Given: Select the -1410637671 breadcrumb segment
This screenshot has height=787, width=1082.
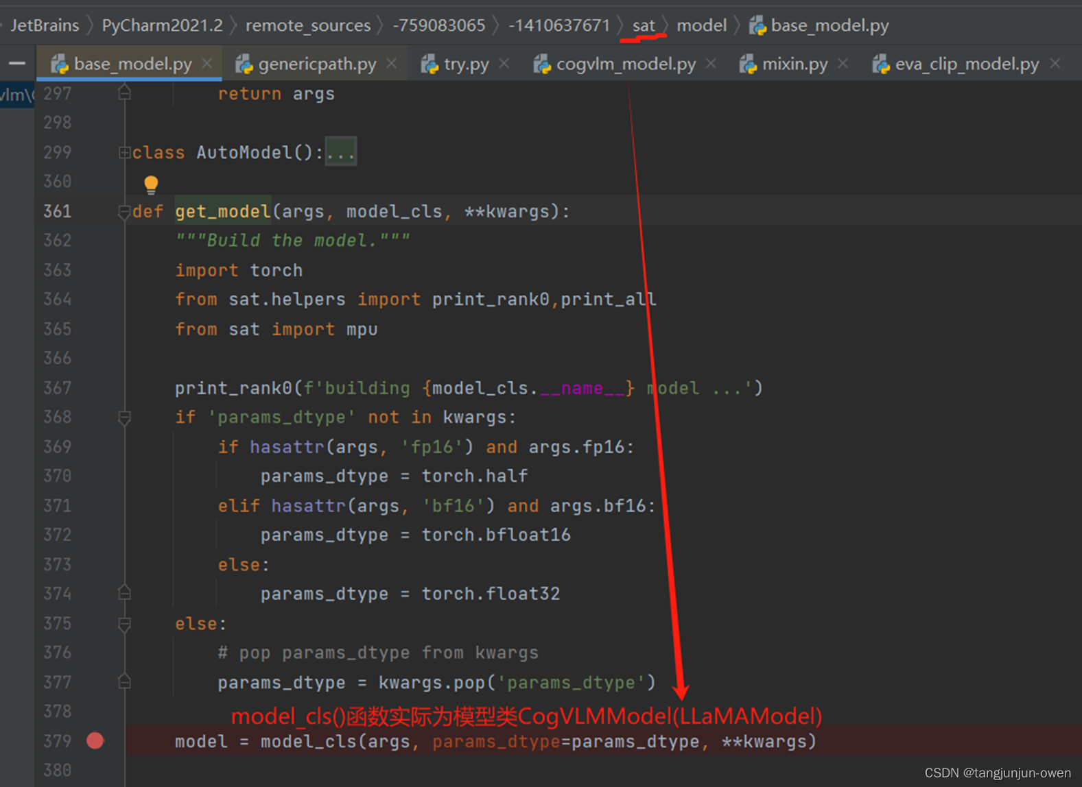Looking at the screenshot, I should 559,25.
